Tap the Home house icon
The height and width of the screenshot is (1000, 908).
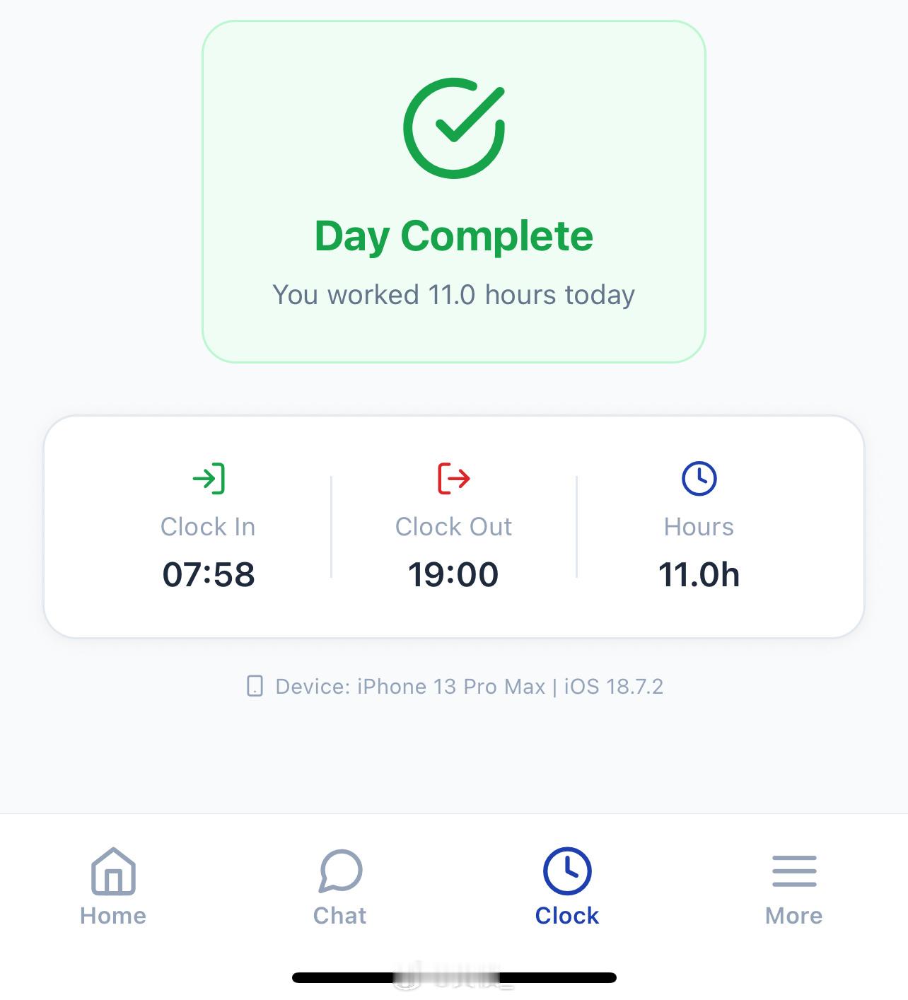(x=113, y=871)
